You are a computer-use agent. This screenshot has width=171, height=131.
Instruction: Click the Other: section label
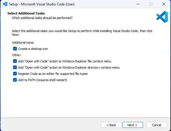point(17,55)
